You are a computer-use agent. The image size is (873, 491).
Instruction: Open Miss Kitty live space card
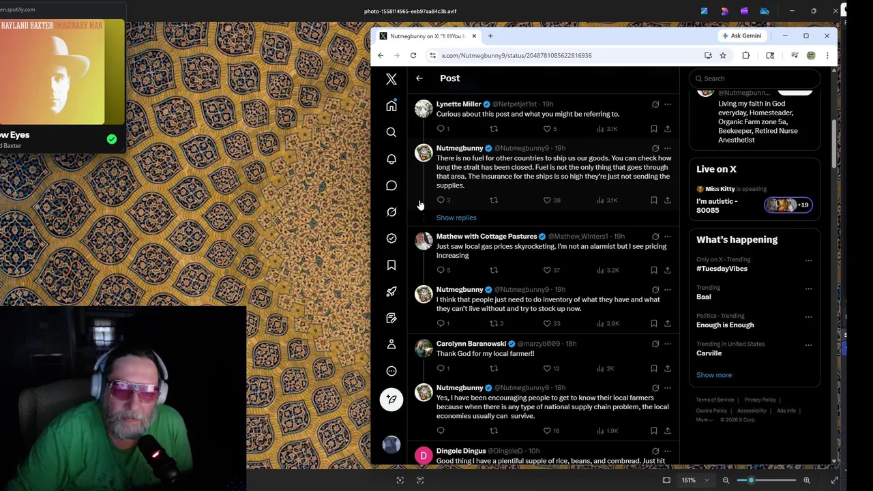[x=754, y=201]
